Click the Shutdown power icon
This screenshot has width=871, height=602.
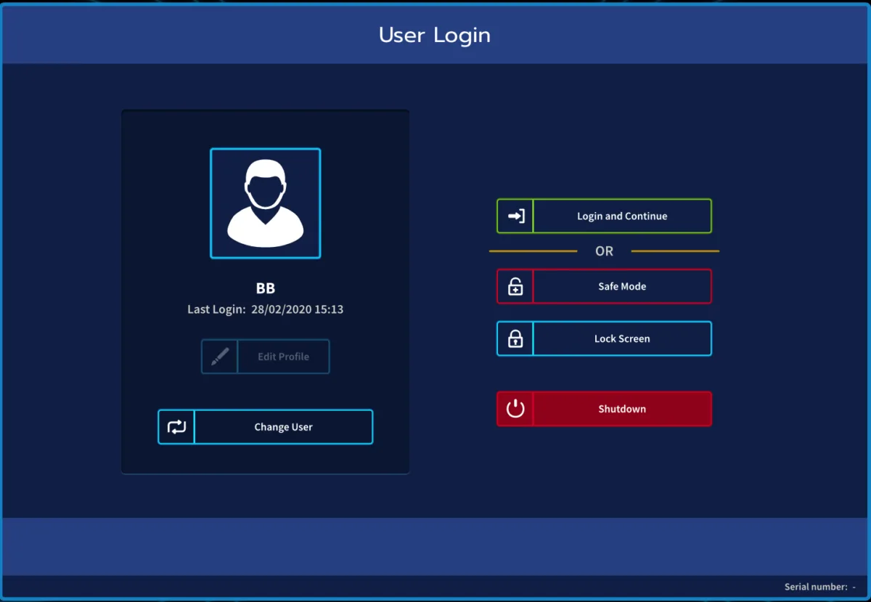(x=515, y=409)
